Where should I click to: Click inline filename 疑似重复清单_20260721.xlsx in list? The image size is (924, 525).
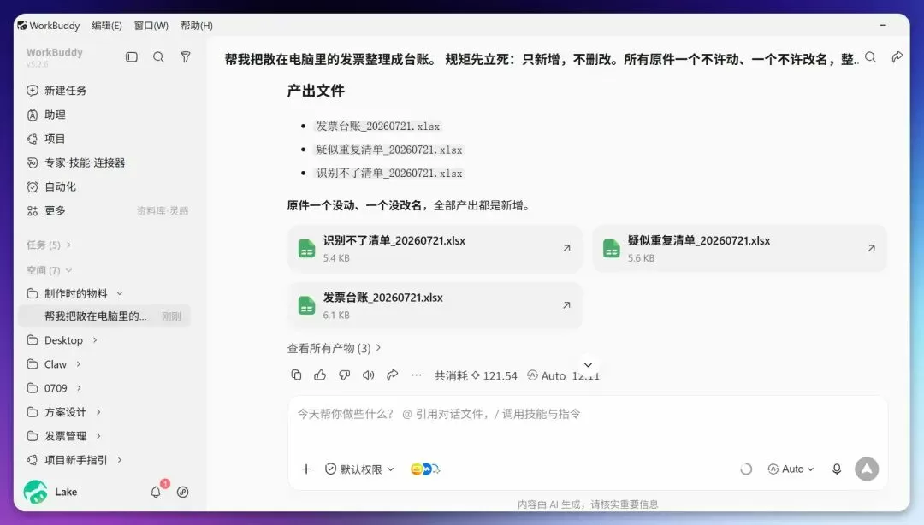click(x=389, y=150)
